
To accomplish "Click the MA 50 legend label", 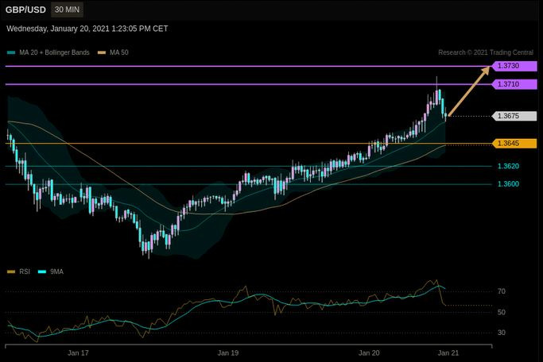I will (x=119, y=52).
